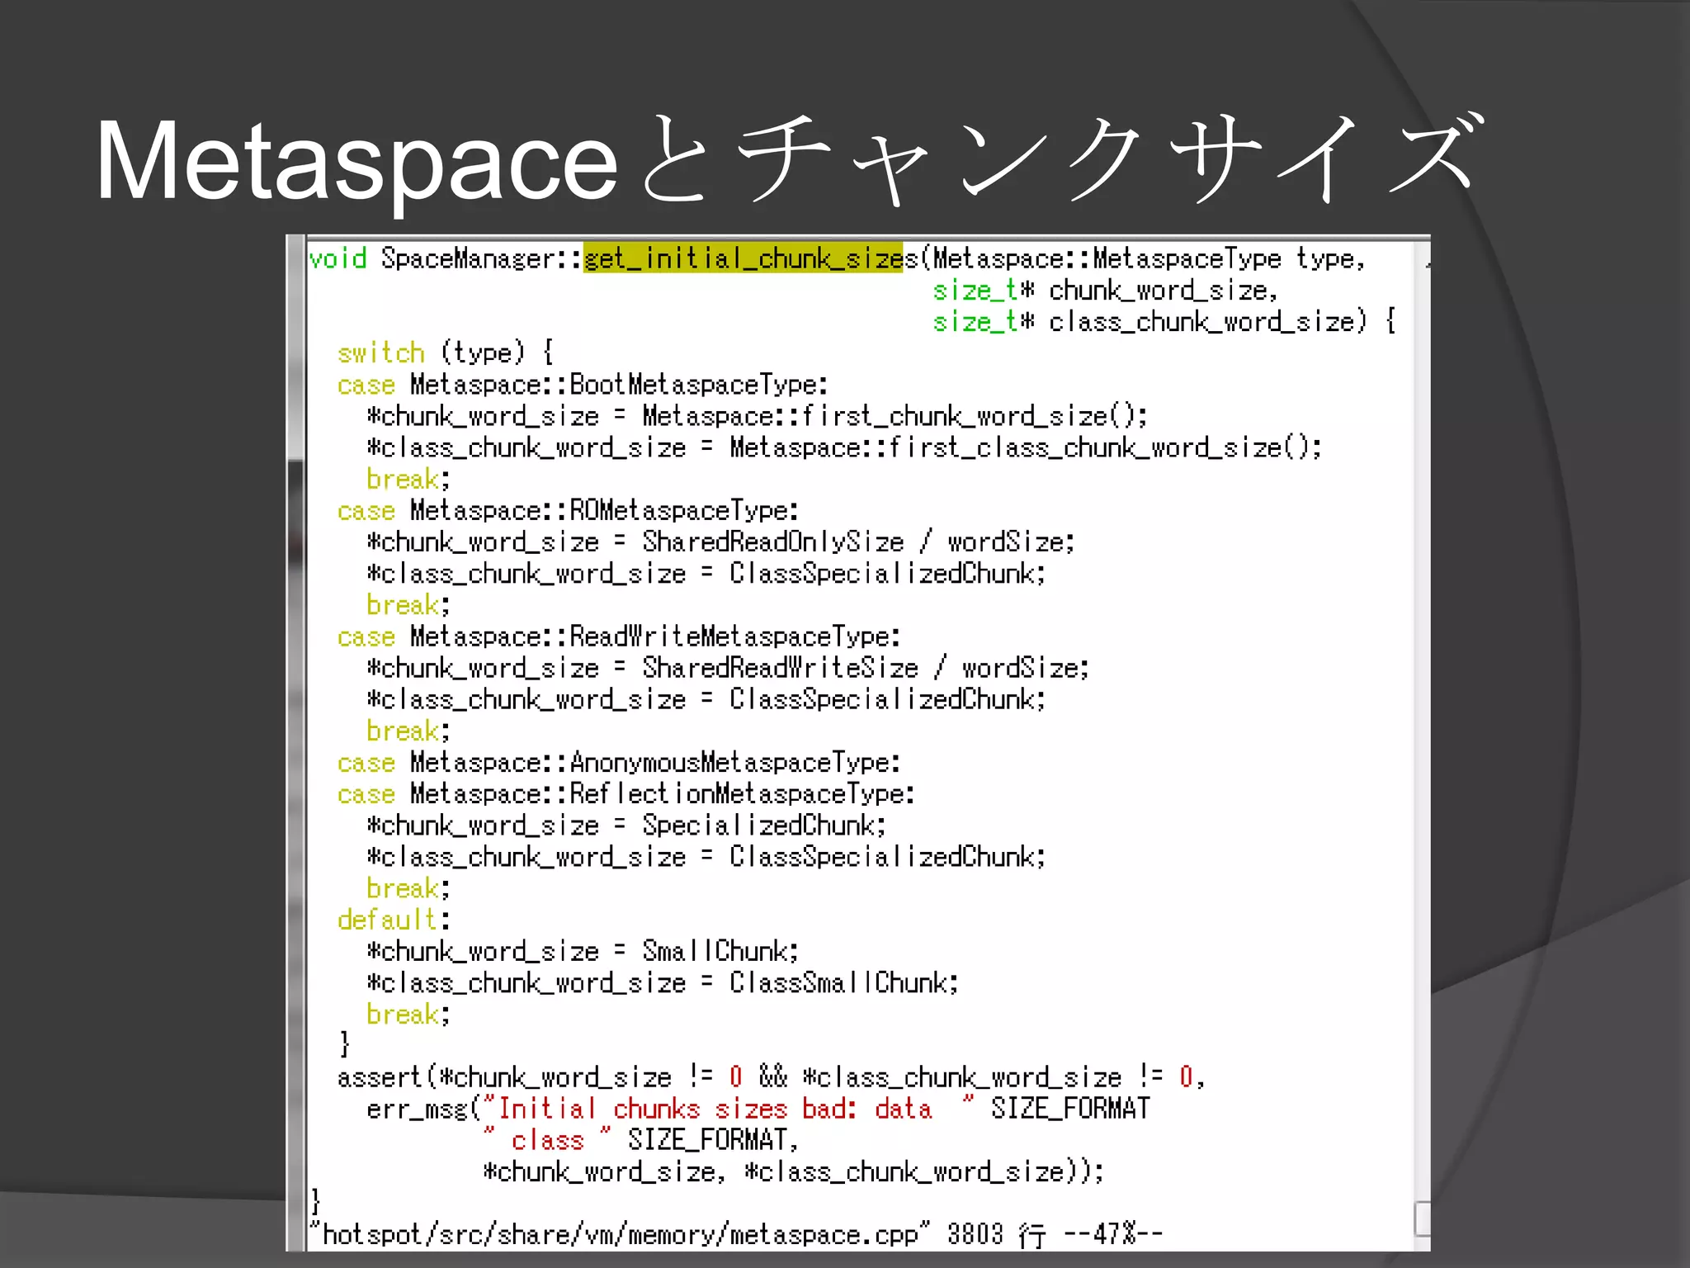Click '*class_chunk_word_size = ClassSmallChunk;' line
The height and width of the screenshot is (1268, 1690).
pyautogui.click(x=663, y=982)
